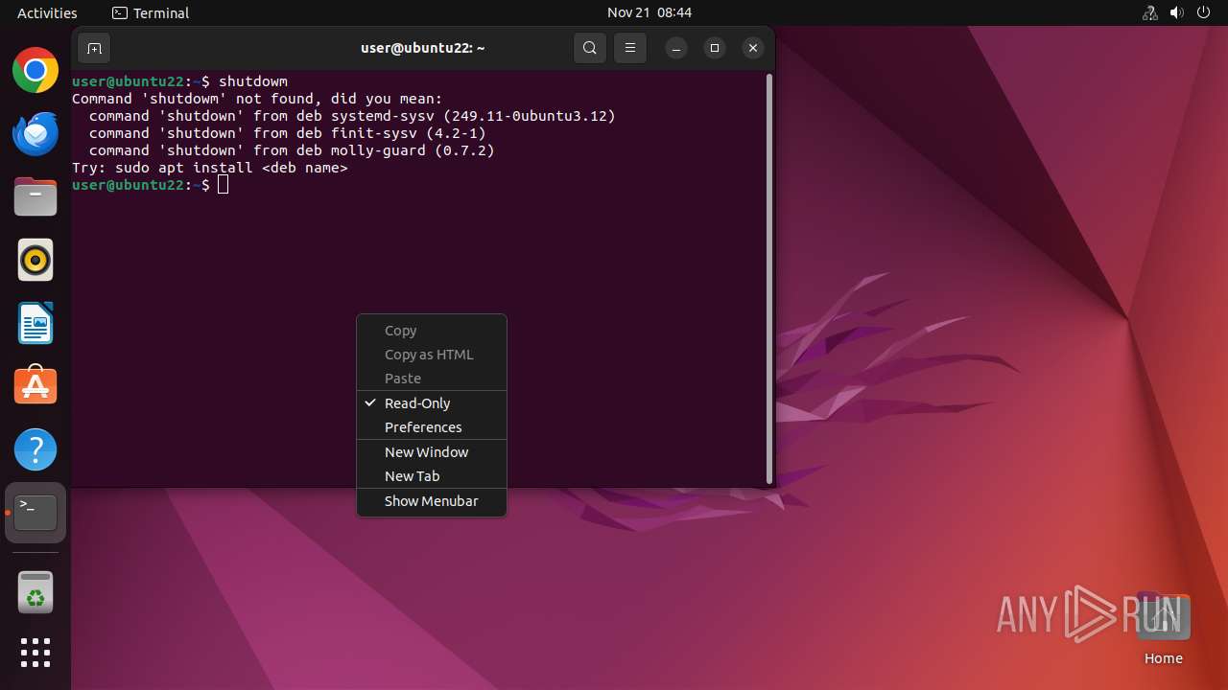The image size is (1228, 690).
Task: Open Preferences from context menu
Action: (x=432, y=427)
